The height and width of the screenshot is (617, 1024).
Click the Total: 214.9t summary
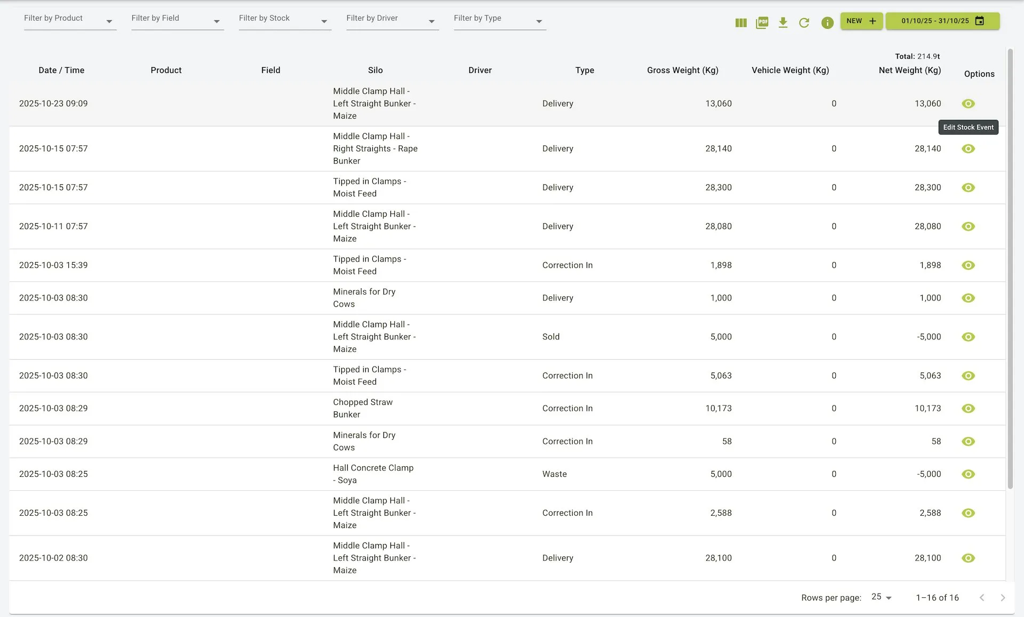[x=917, y=56]
